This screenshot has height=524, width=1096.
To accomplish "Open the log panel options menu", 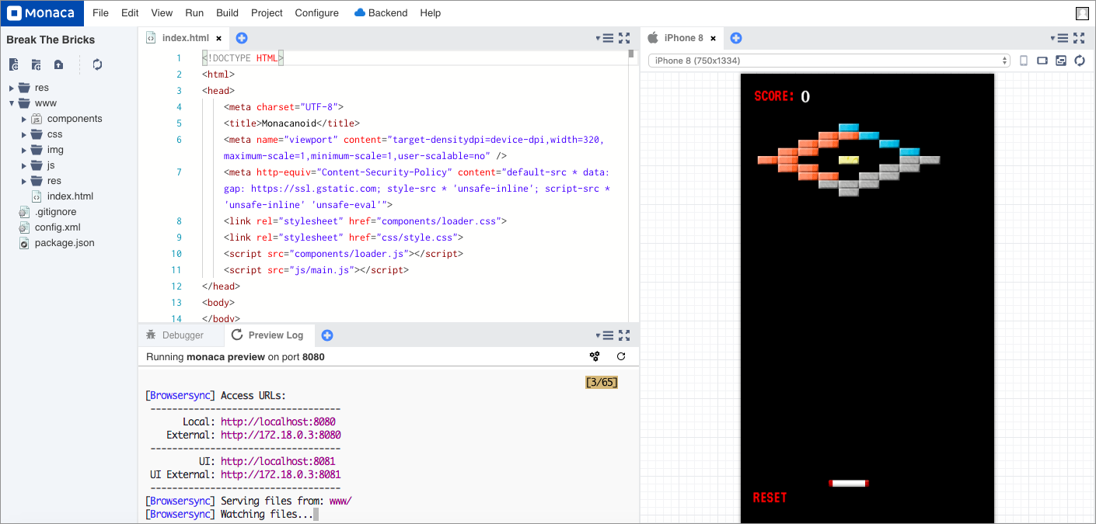I will point(604,335).
